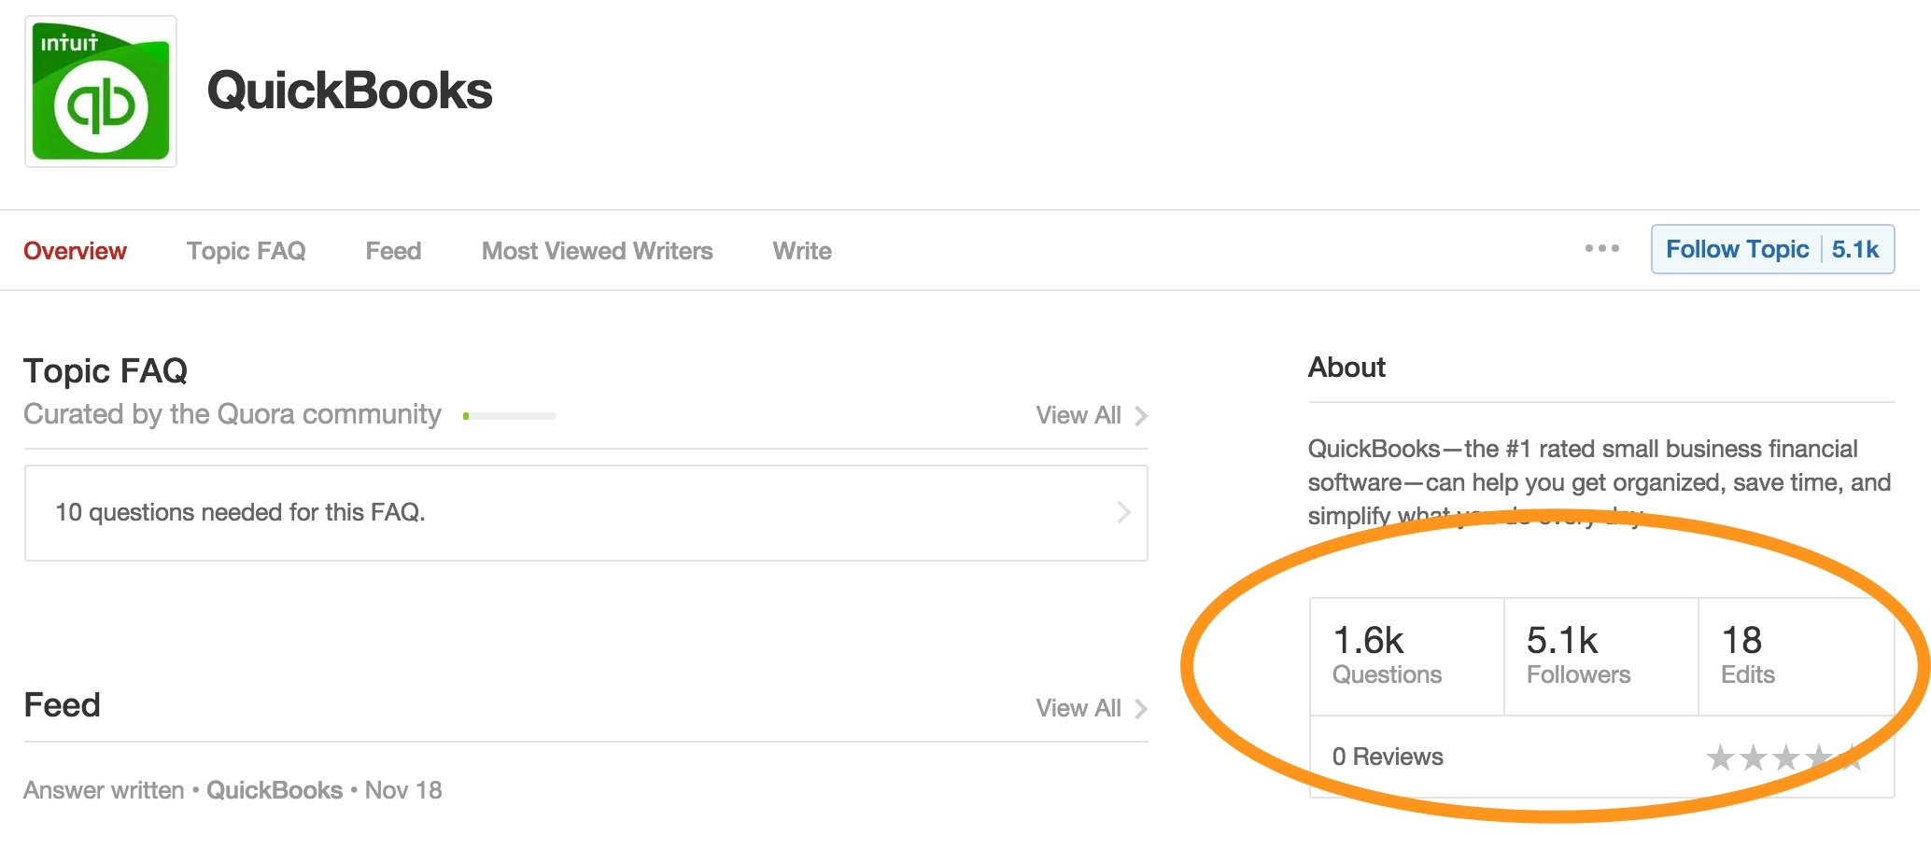Open the three-dots more options menu
This screenshot has width=1931, height=862.
pos(1601,248)
